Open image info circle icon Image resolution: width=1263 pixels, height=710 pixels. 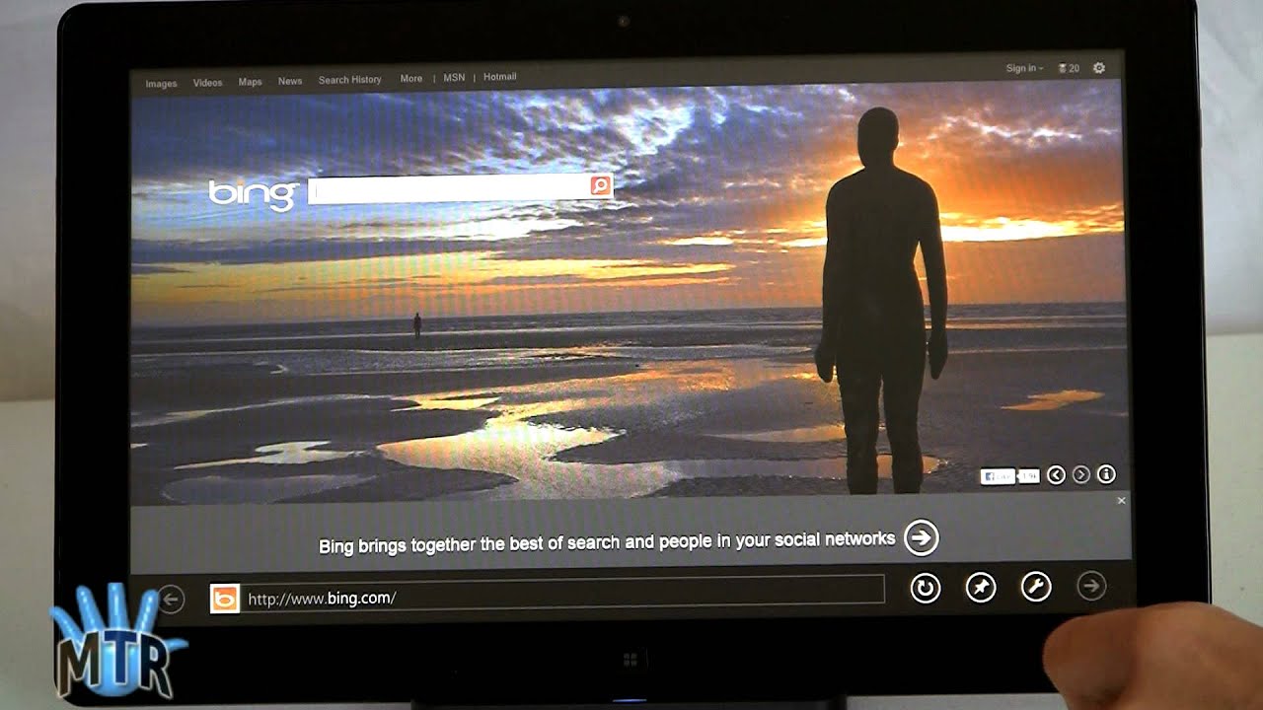[x=1106, y=474]
